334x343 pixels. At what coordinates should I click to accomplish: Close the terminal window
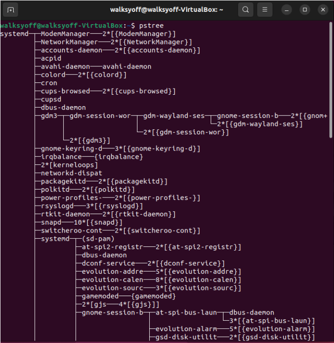pos(323,10)
